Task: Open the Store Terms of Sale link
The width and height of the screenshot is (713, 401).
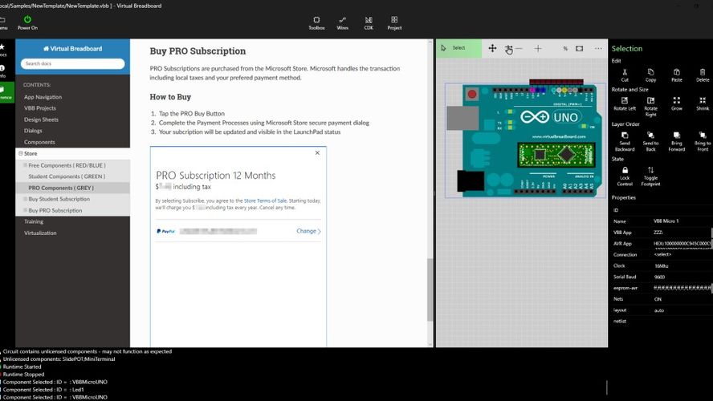Action: [265, 200]
